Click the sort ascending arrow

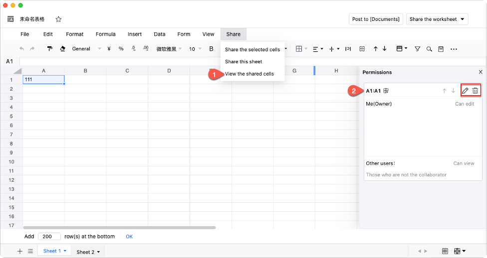tap(375, 49)
